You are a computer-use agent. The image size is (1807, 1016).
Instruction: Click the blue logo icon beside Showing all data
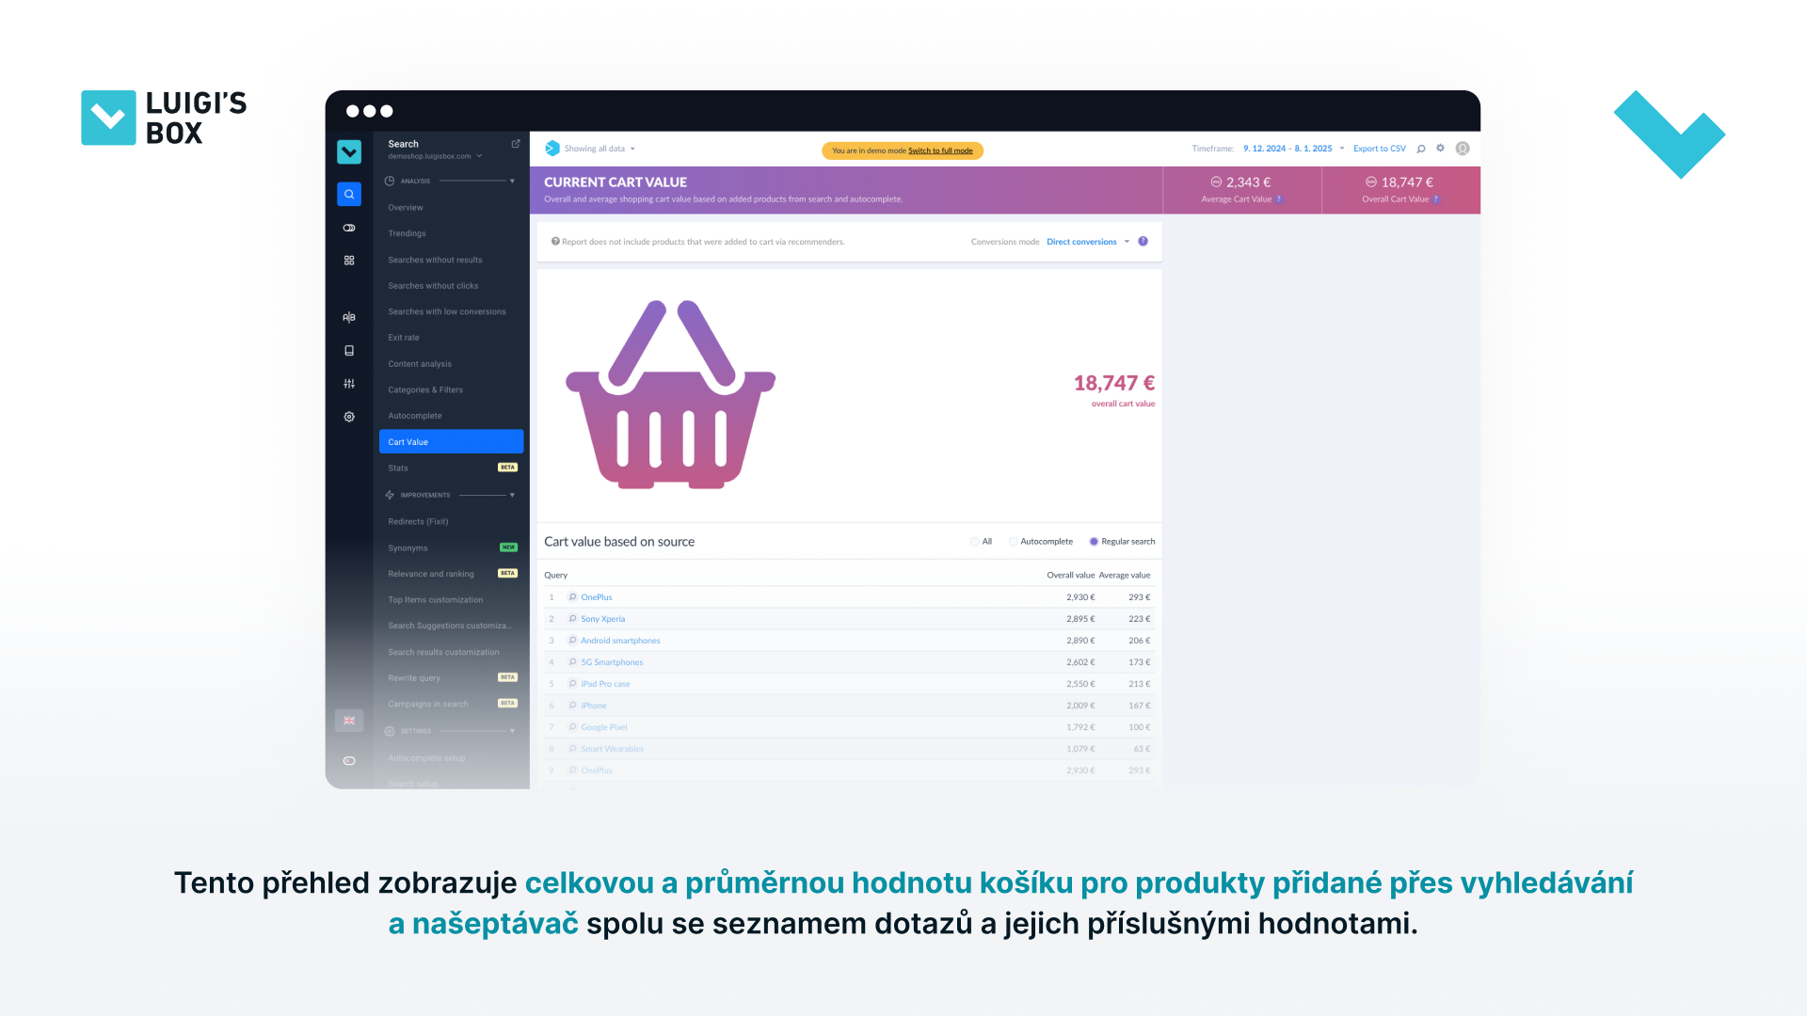552,149
